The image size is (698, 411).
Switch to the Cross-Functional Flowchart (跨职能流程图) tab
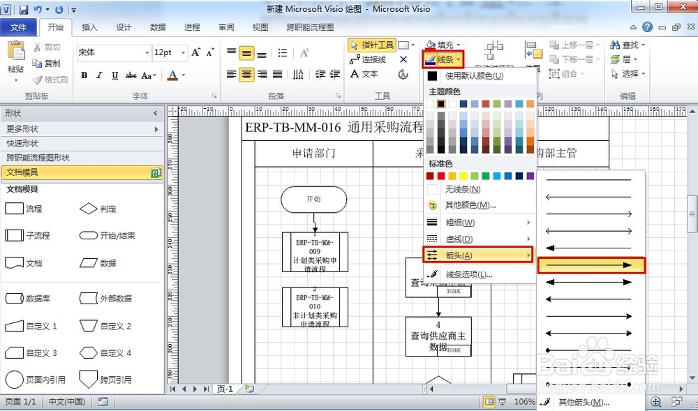pos(310,27)
